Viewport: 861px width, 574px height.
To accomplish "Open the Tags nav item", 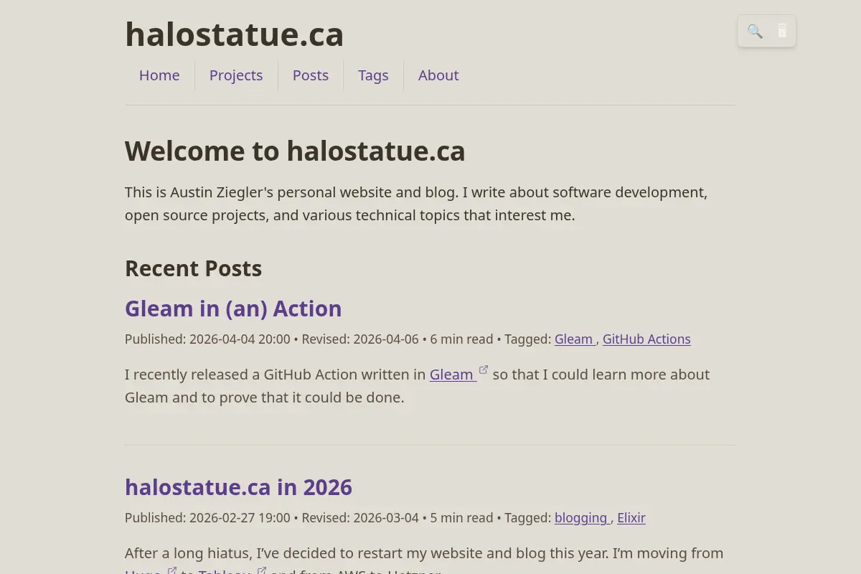I will pos(373,75).
